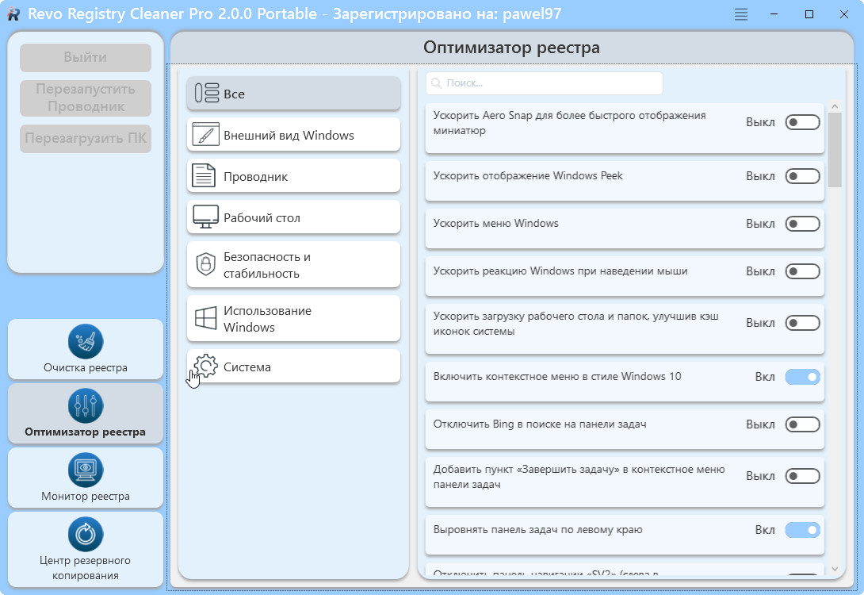Click the Выйти button
Image resolution: width=864 pixels, height=595 pixels.
(x=86, y=58)
